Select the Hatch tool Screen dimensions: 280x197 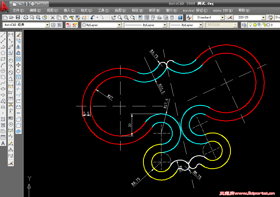pos(3,119)
